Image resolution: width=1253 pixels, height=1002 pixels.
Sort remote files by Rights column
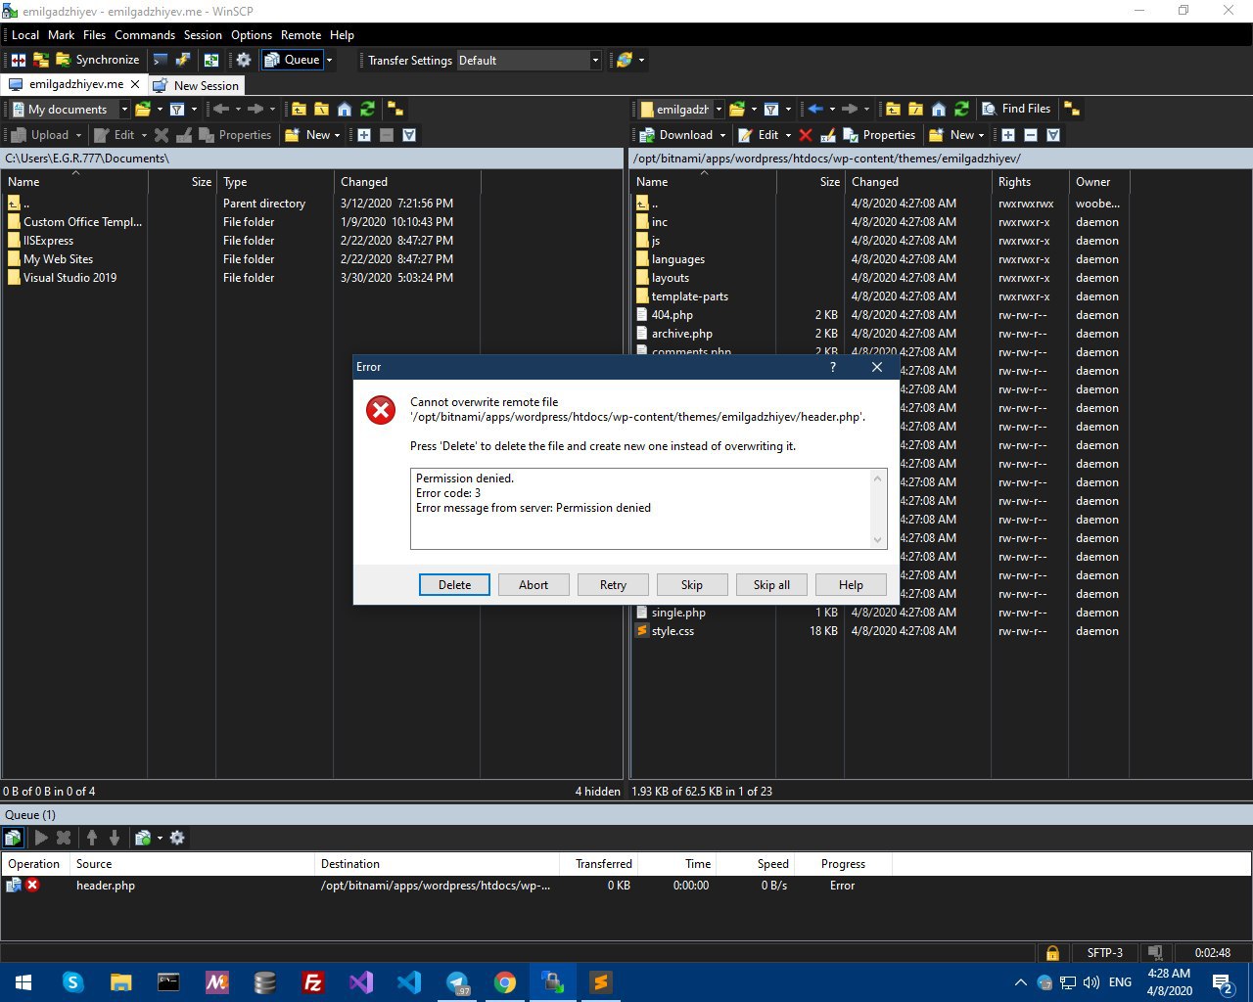(x=1028, y=182)
